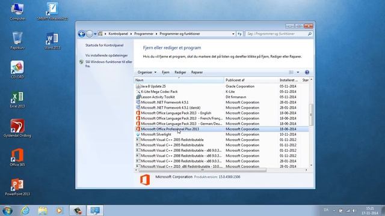The height and width of the screenshot is (216, 385).
Task: Click Rediger in the toolbar
Action: pyautogui.click(x=180, y=72)
